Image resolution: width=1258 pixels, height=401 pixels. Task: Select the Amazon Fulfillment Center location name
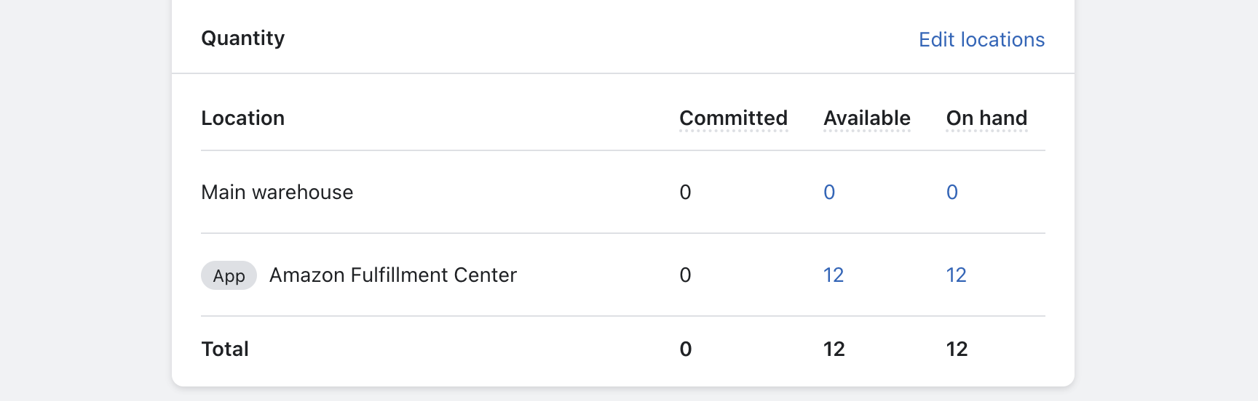392,275
